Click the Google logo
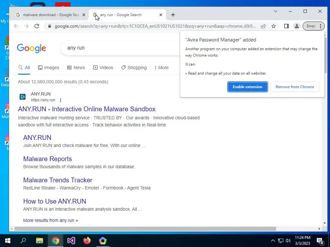Screen dimensions: 330x247 point(31,48)
